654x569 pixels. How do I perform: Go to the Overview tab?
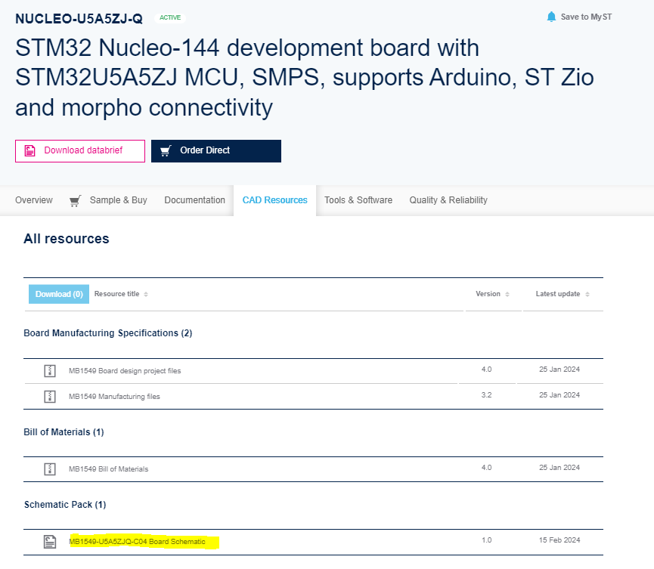(x=33, y=200)
